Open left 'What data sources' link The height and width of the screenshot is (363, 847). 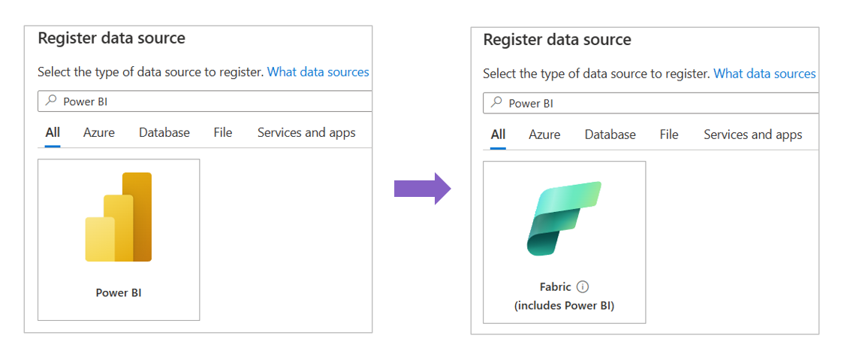[318, 72]
